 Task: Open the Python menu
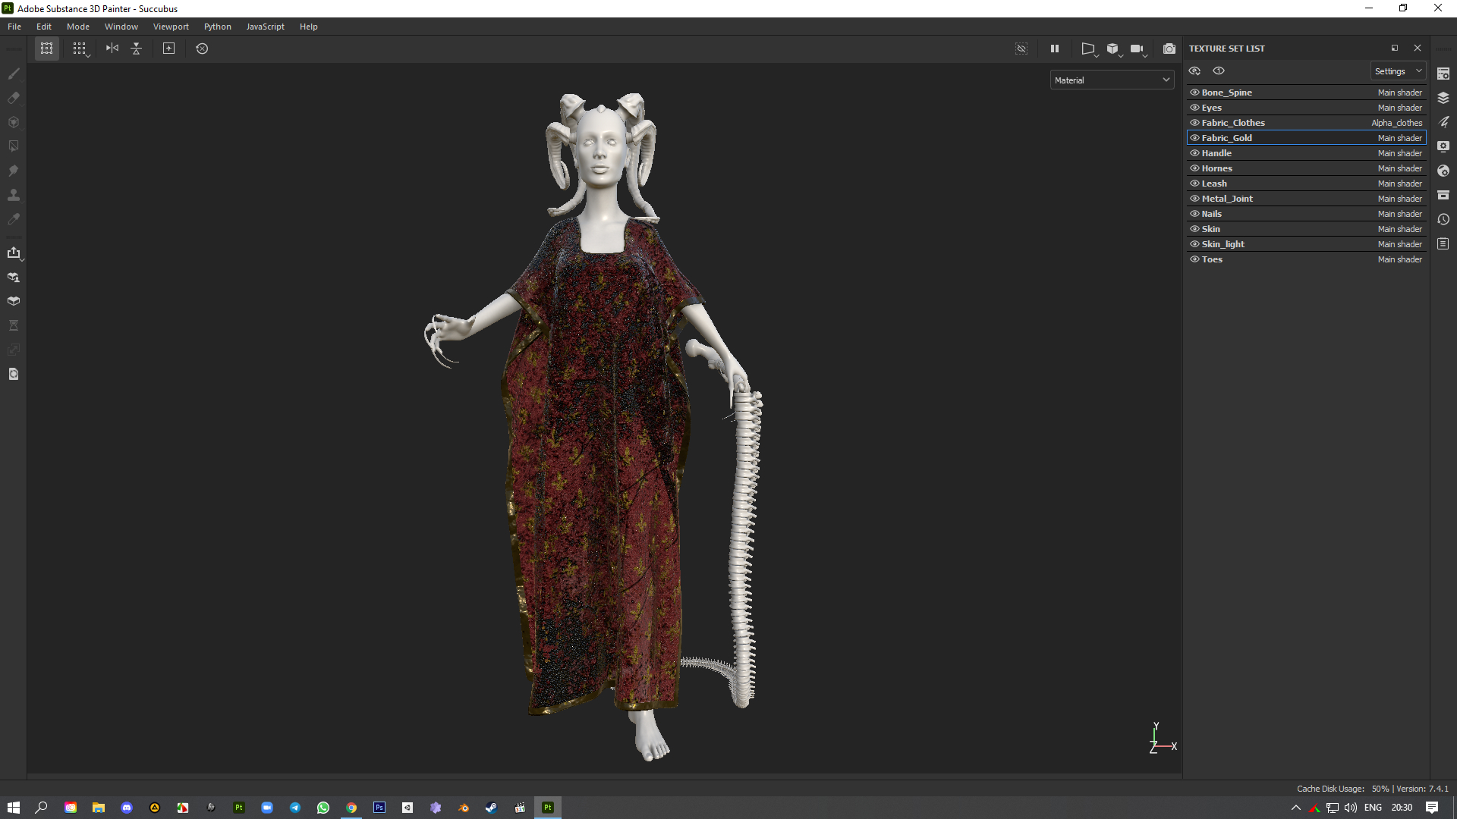click(x=217, y=27)
